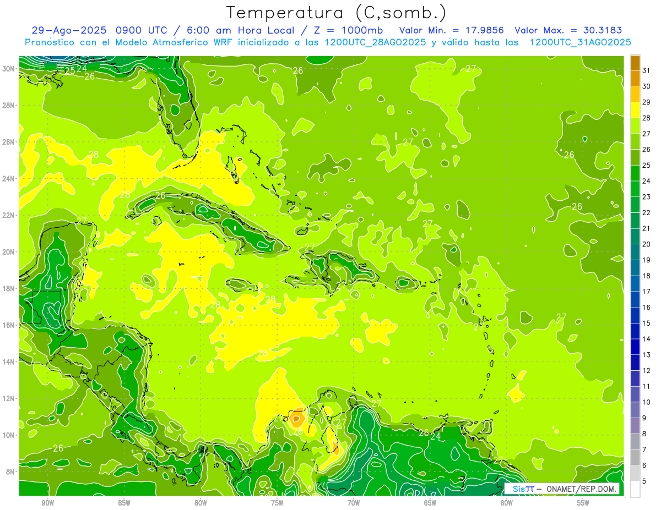Click the legend value '19'

coord(647,260)
